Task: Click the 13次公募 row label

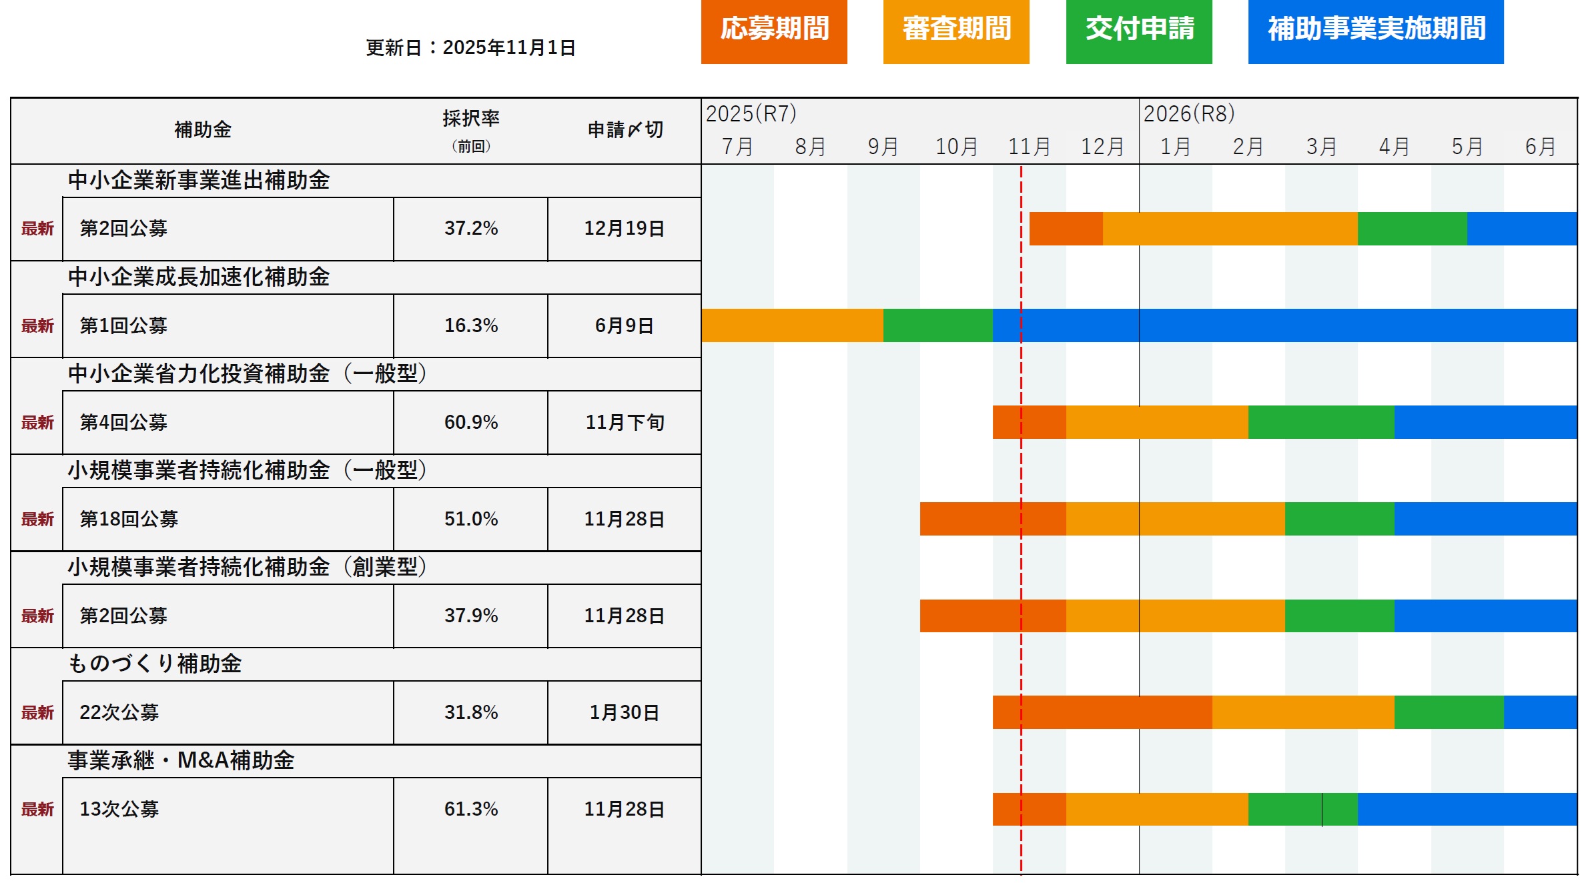Action: [x=119, y=809]
